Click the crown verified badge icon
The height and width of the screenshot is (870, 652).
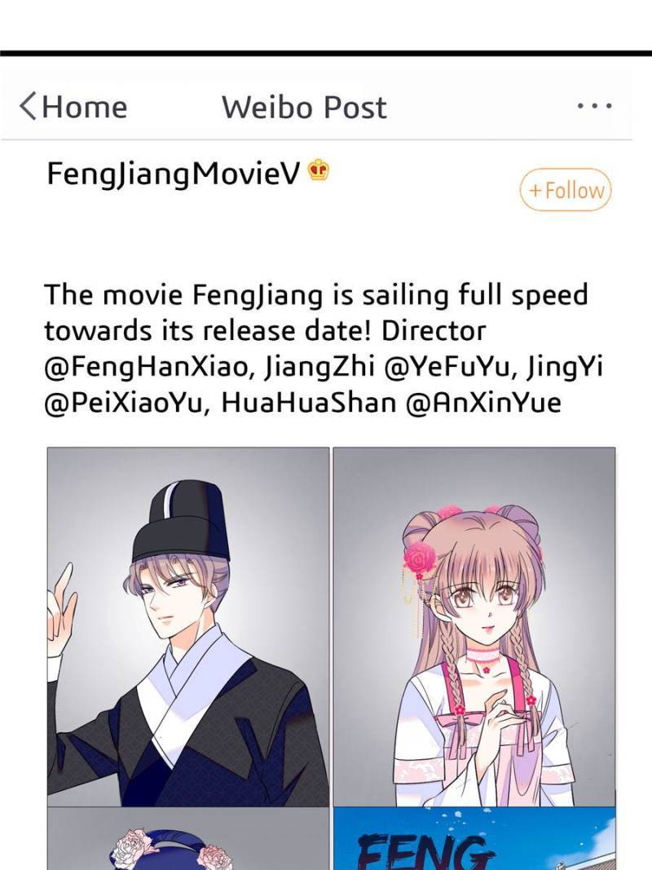pos(318,170)
